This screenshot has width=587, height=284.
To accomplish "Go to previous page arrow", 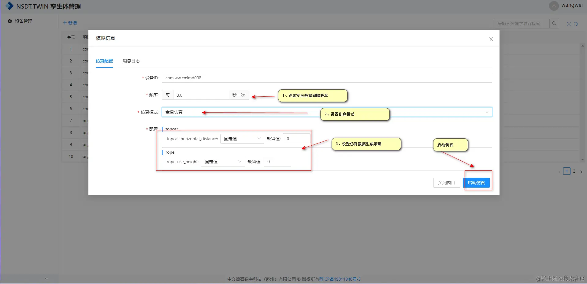I will (559, 172).
